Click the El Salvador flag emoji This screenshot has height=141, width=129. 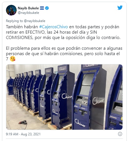(x=42, y=8)
